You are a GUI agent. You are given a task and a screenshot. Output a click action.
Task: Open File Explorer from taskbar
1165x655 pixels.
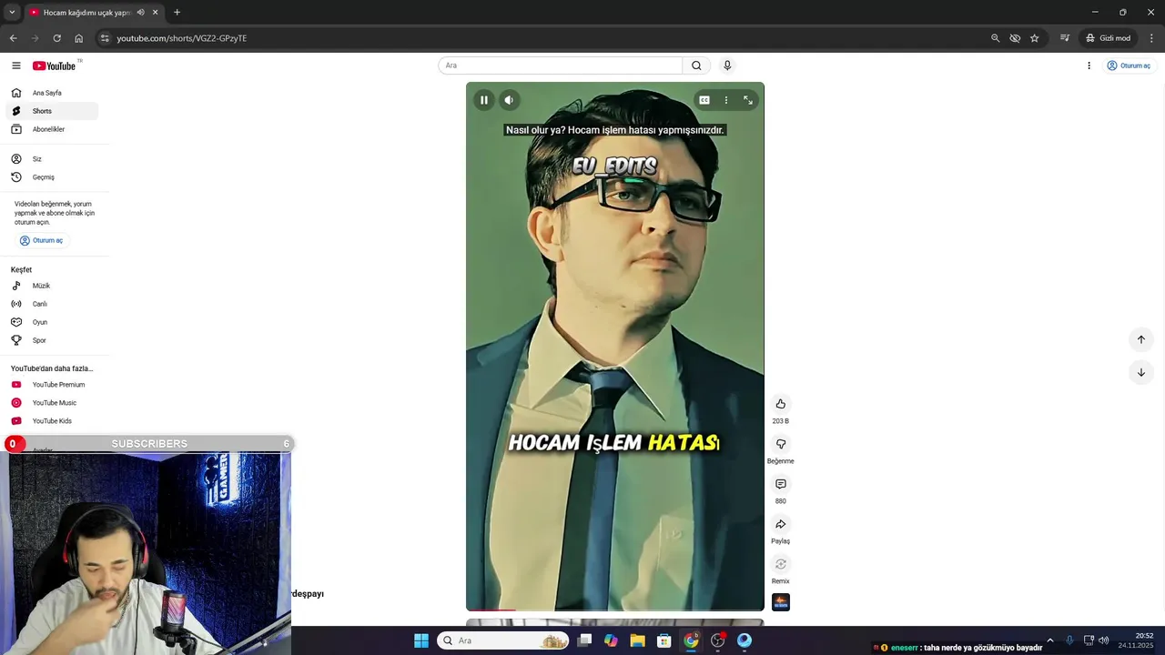637,640
